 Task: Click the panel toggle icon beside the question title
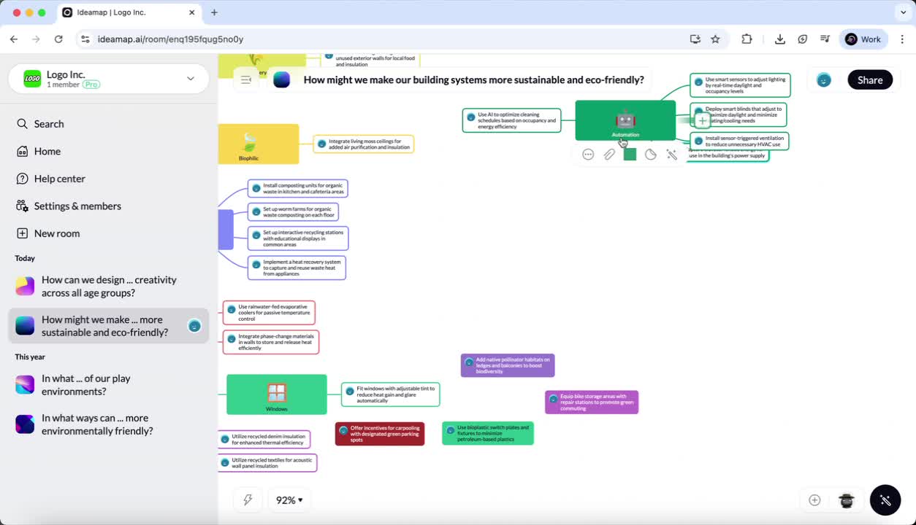click(245, 79)
